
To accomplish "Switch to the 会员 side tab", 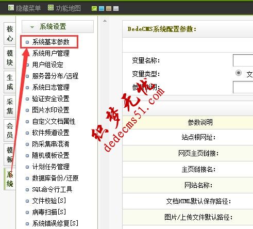I will coord(10,130).
